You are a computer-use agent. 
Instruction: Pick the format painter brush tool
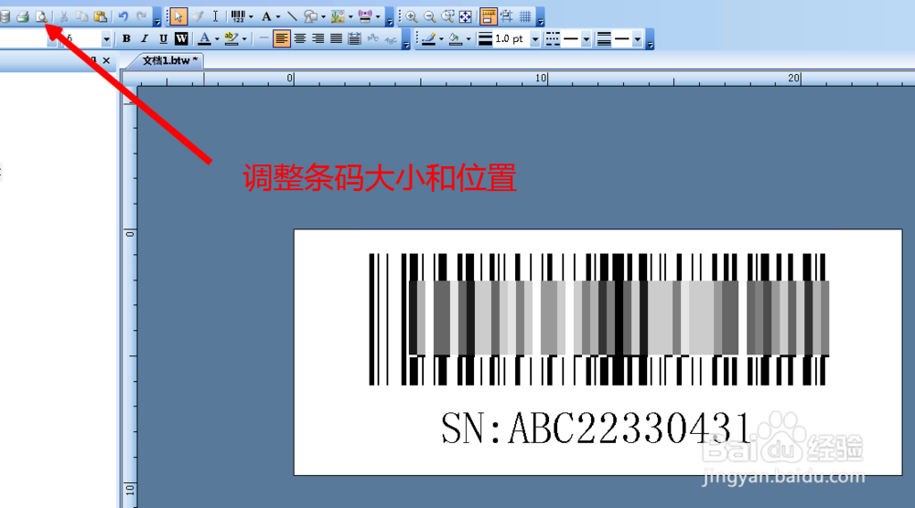(x=198, y=16)
